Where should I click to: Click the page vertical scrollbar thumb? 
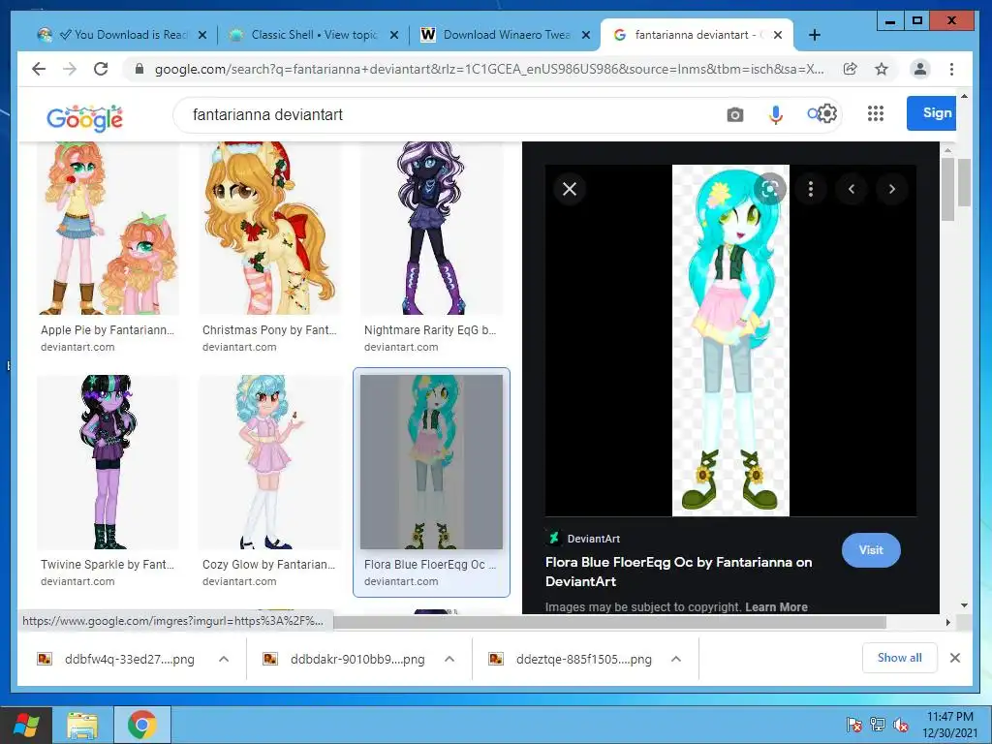(x=964, y=183)
